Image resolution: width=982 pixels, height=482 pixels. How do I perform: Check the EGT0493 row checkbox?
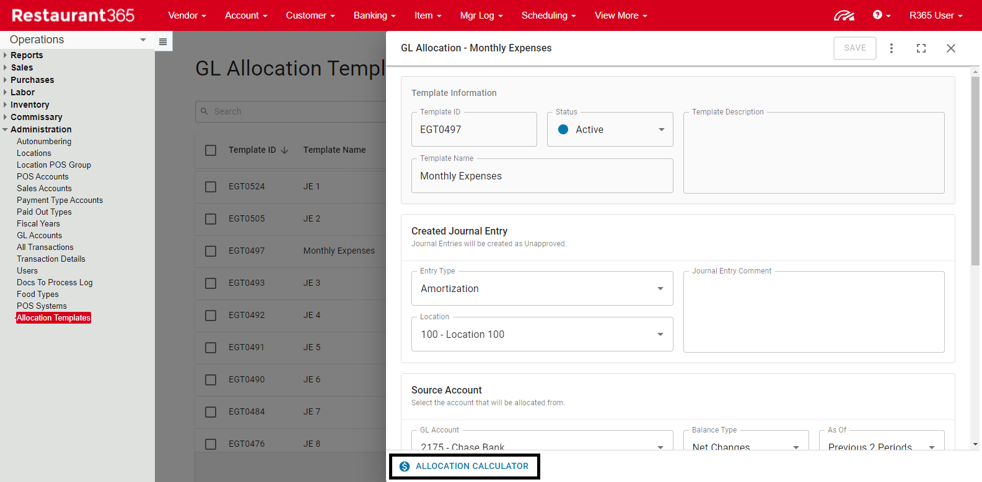211,283
